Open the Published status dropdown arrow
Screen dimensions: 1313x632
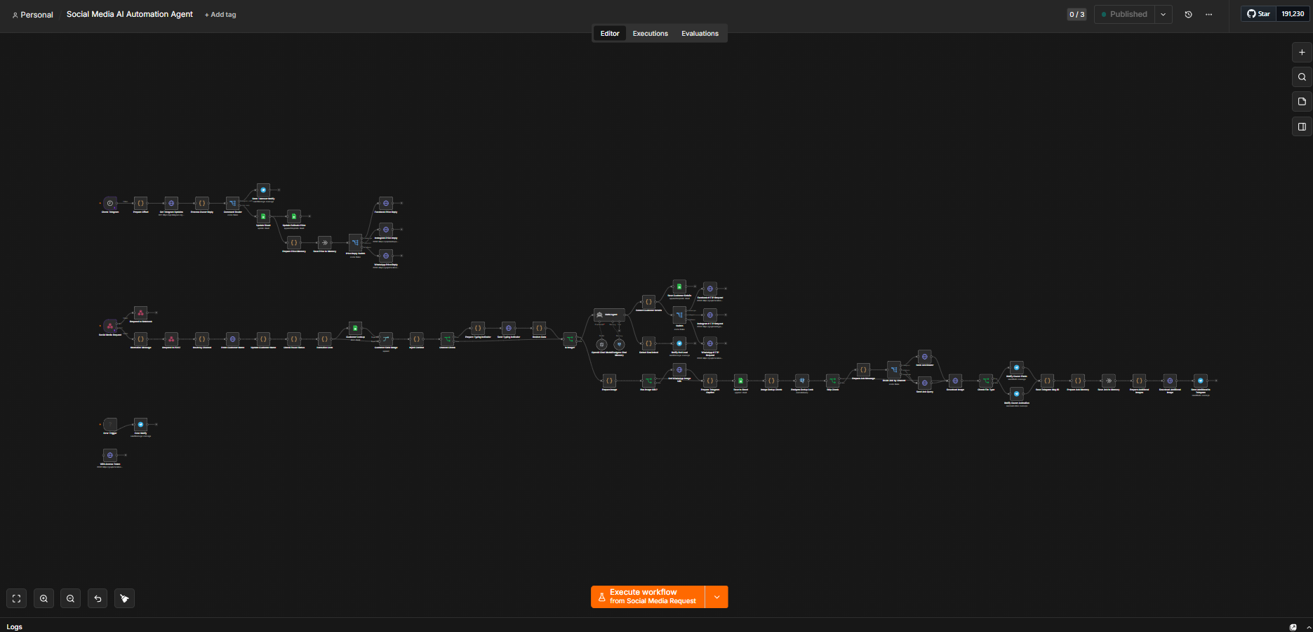(x=1163, y=14)
